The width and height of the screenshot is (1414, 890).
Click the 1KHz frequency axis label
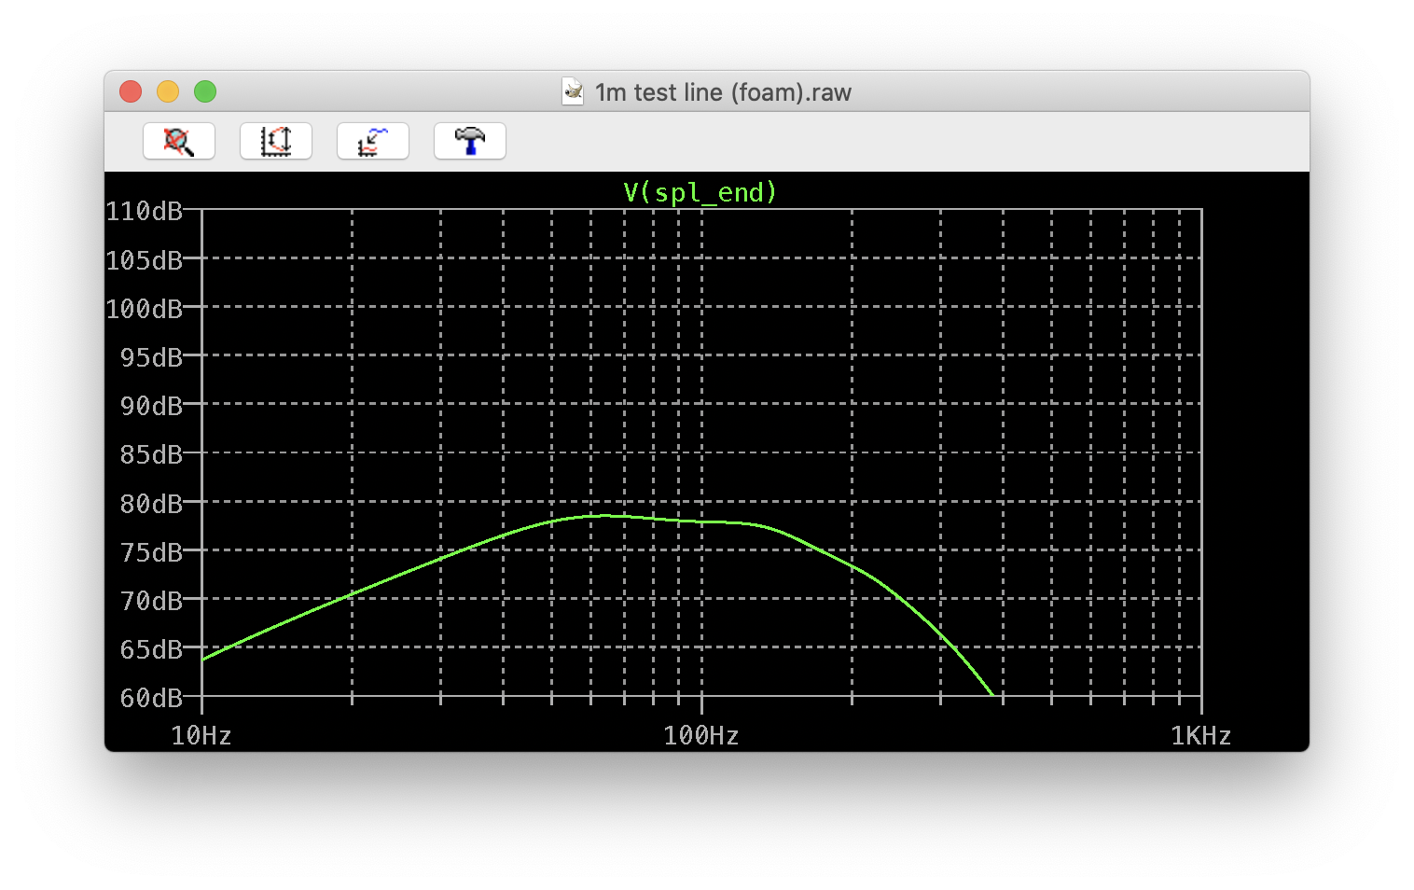(x=1200, y=736)
